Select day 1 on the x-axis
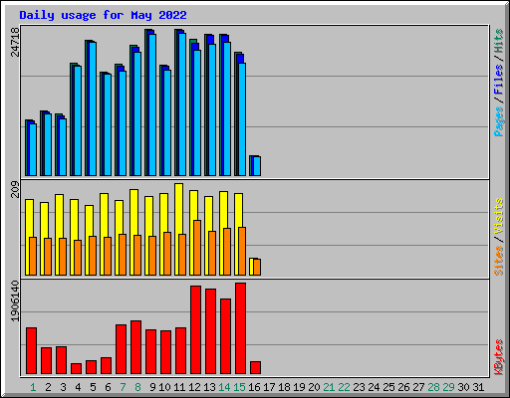This screenshot has width=510, height=398. (33, 387)
